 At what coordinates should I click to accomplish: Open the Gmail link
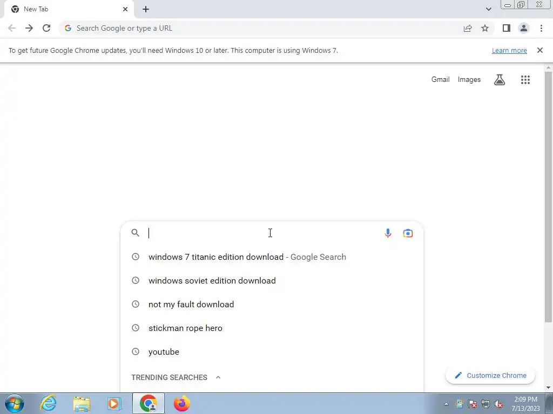coord(441,80)
